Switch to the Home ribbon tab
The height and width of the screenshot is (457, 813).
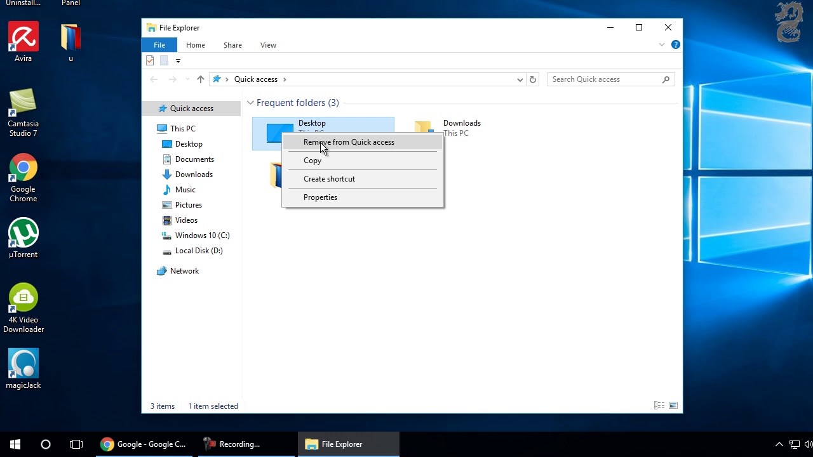coord(196,45)
